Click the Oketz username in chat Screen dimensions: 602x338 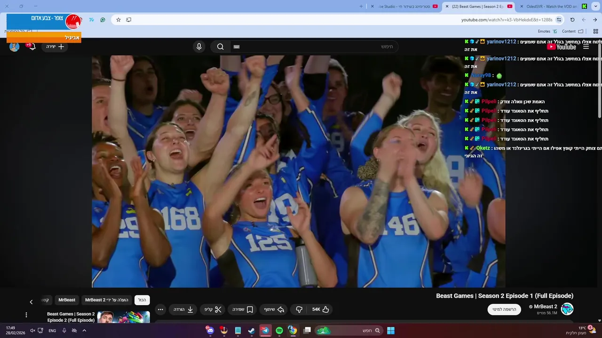(483, 148)
